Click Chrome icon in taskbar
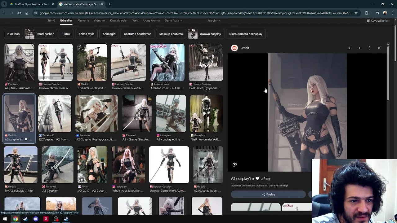Viewport: 397px width, 223px height. [16, 219]
